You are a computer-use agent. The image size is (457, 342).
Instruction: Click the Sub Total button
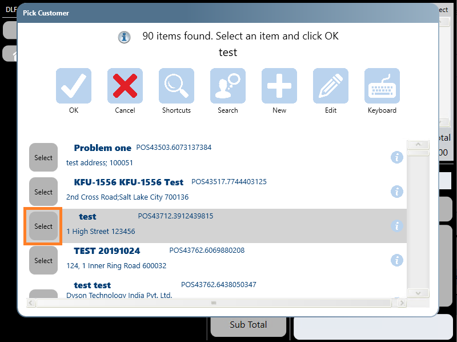click(x=248, y=325)
